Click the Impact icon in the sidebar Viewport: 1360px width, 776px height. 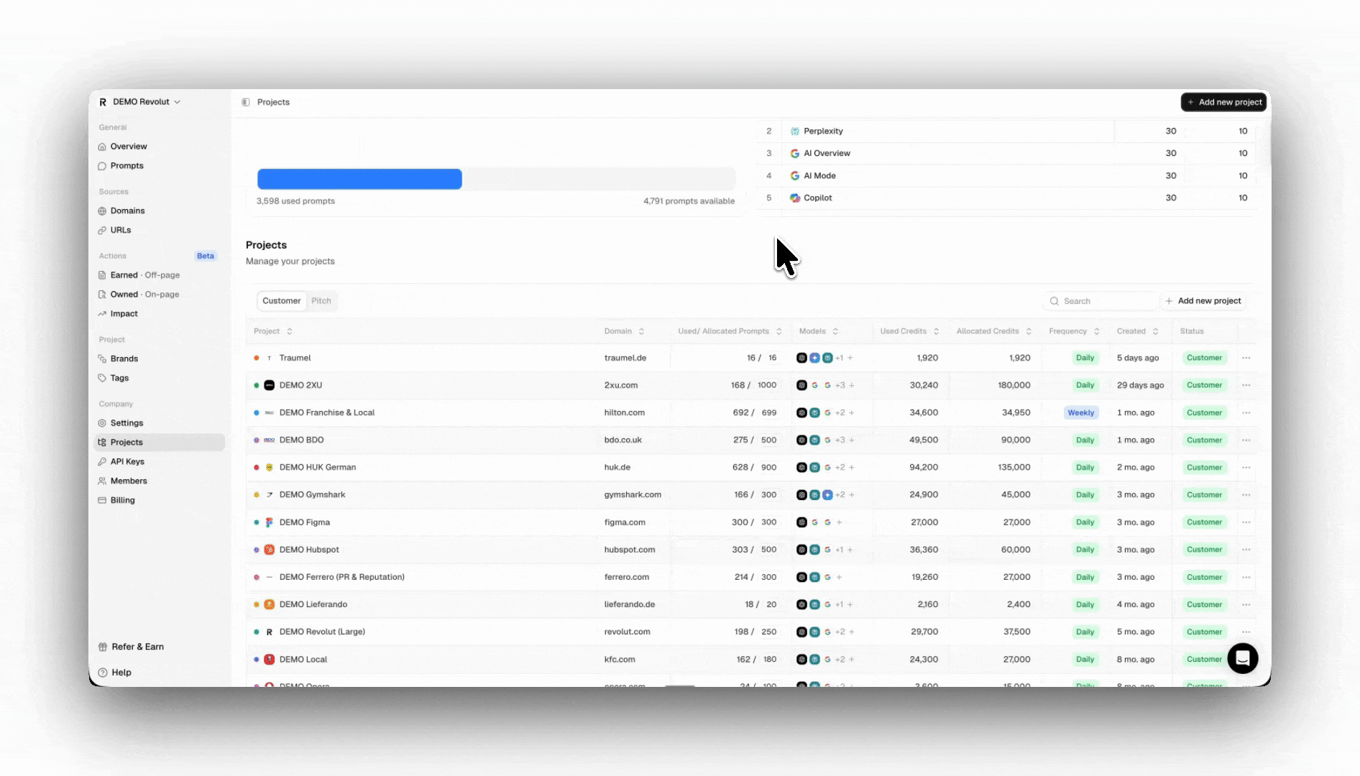coord(102,314)
